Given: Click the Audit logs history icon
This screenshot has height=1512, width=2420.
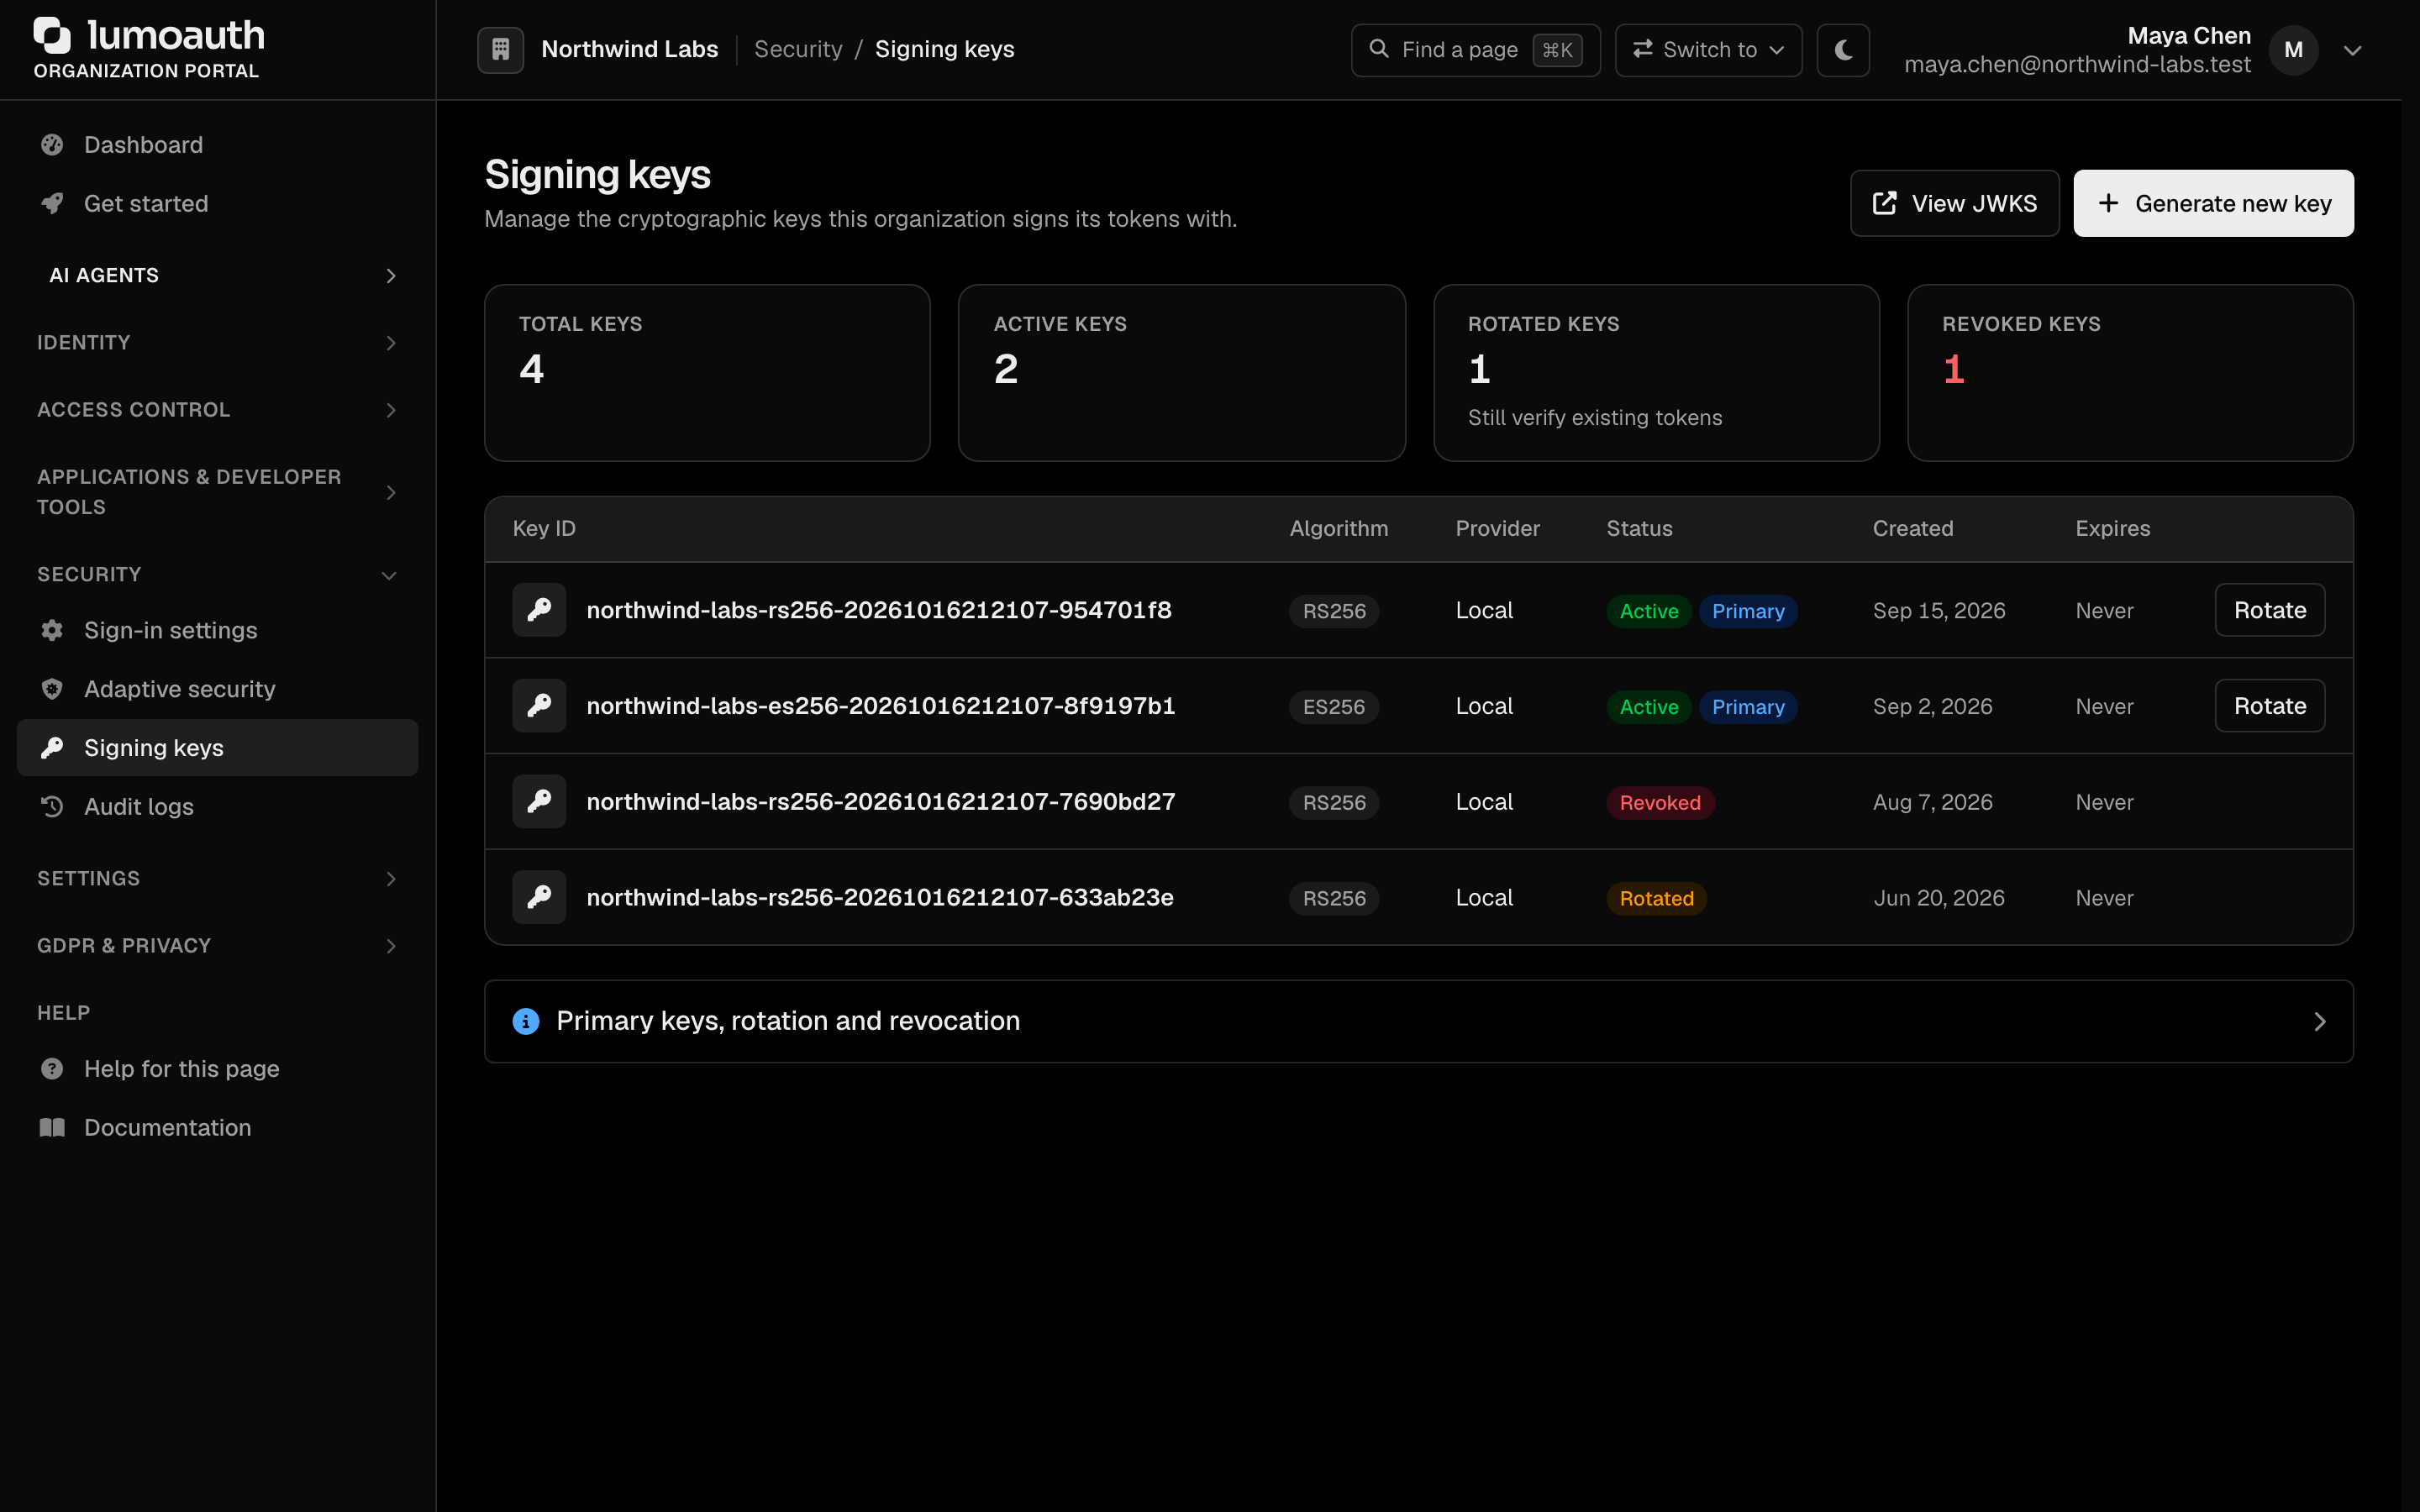Looking at the screenshot, I should (52, 806).
